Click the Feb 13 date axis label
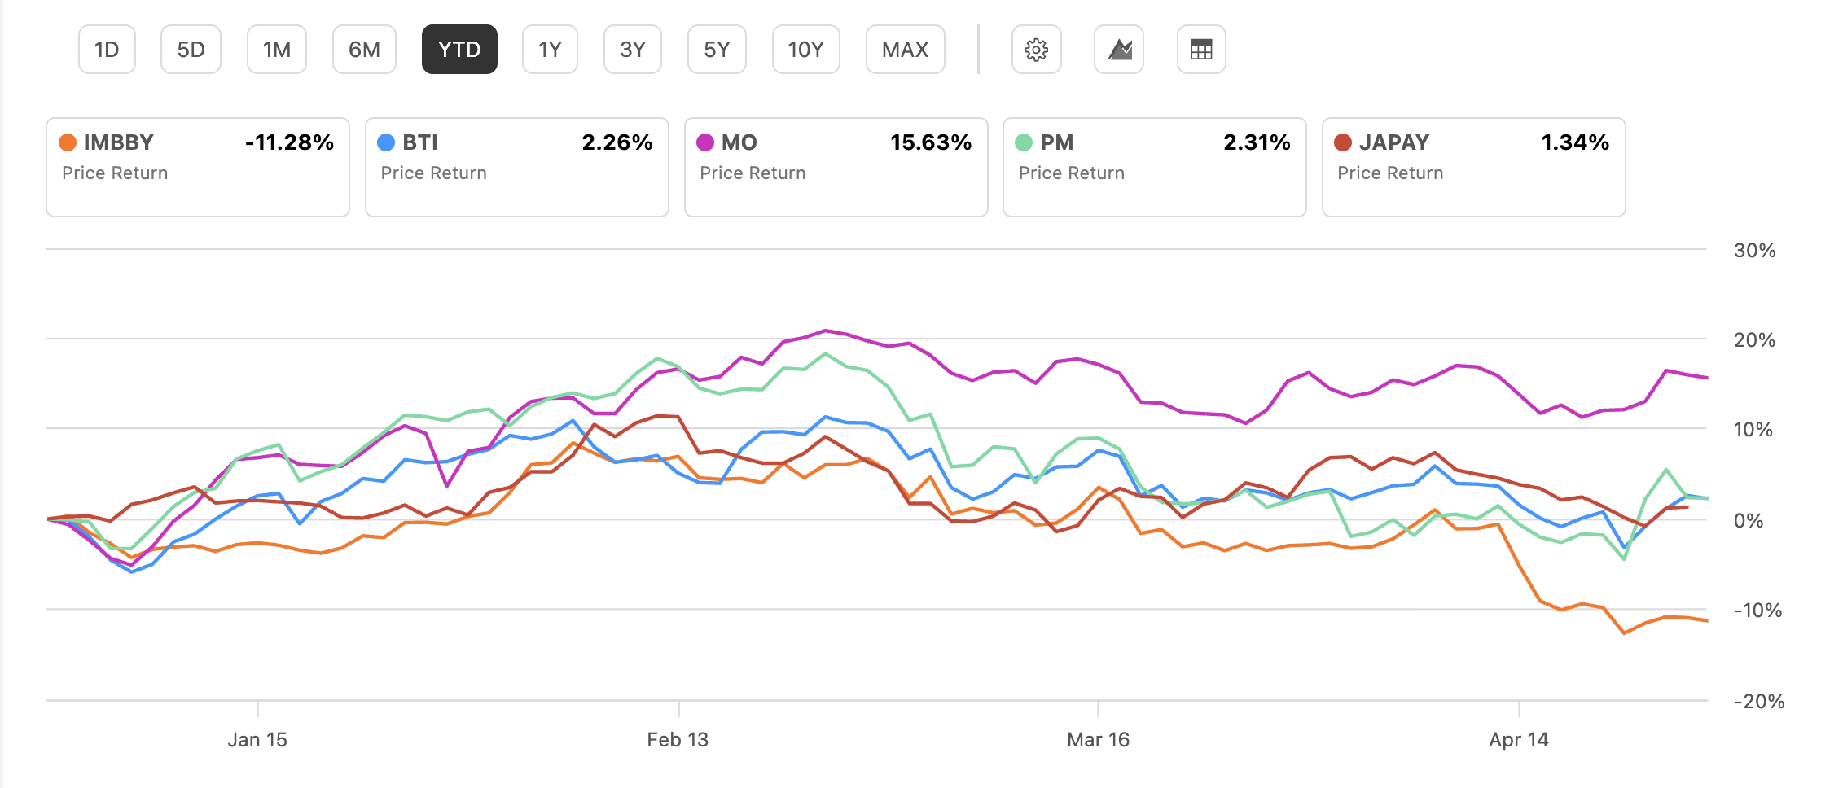The height and width of the screenshot is (788, 1821). pyautogui.click(x=678, y=740)
